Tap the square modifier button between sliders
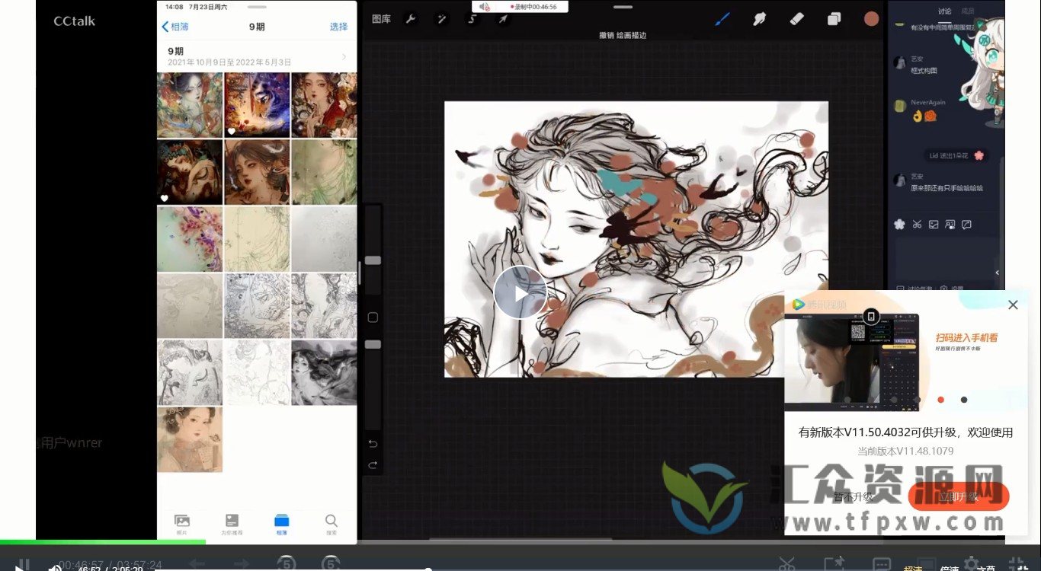This screenshot has width=1041, height=571. point(373,317)
